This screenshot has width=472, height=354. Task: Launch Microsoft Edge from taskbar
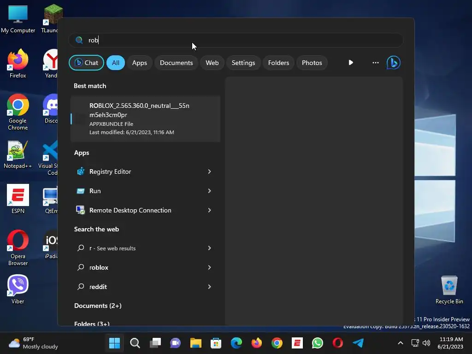click(x=236, y=343)
